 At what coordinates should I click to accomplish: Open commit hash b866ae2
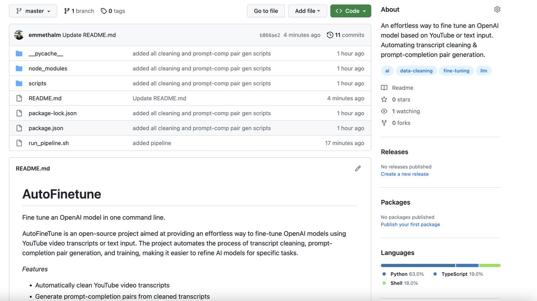coord(270,35)
